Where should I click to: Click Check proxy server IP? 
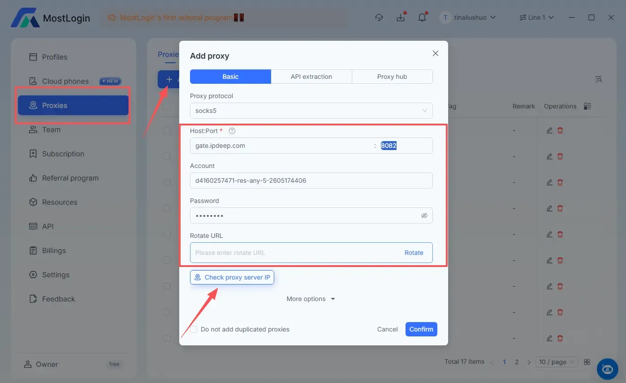[232, 277]
